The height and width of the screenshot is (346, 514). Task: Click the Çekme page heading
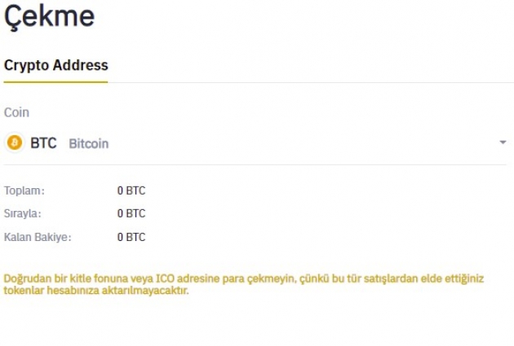point(49,18)
